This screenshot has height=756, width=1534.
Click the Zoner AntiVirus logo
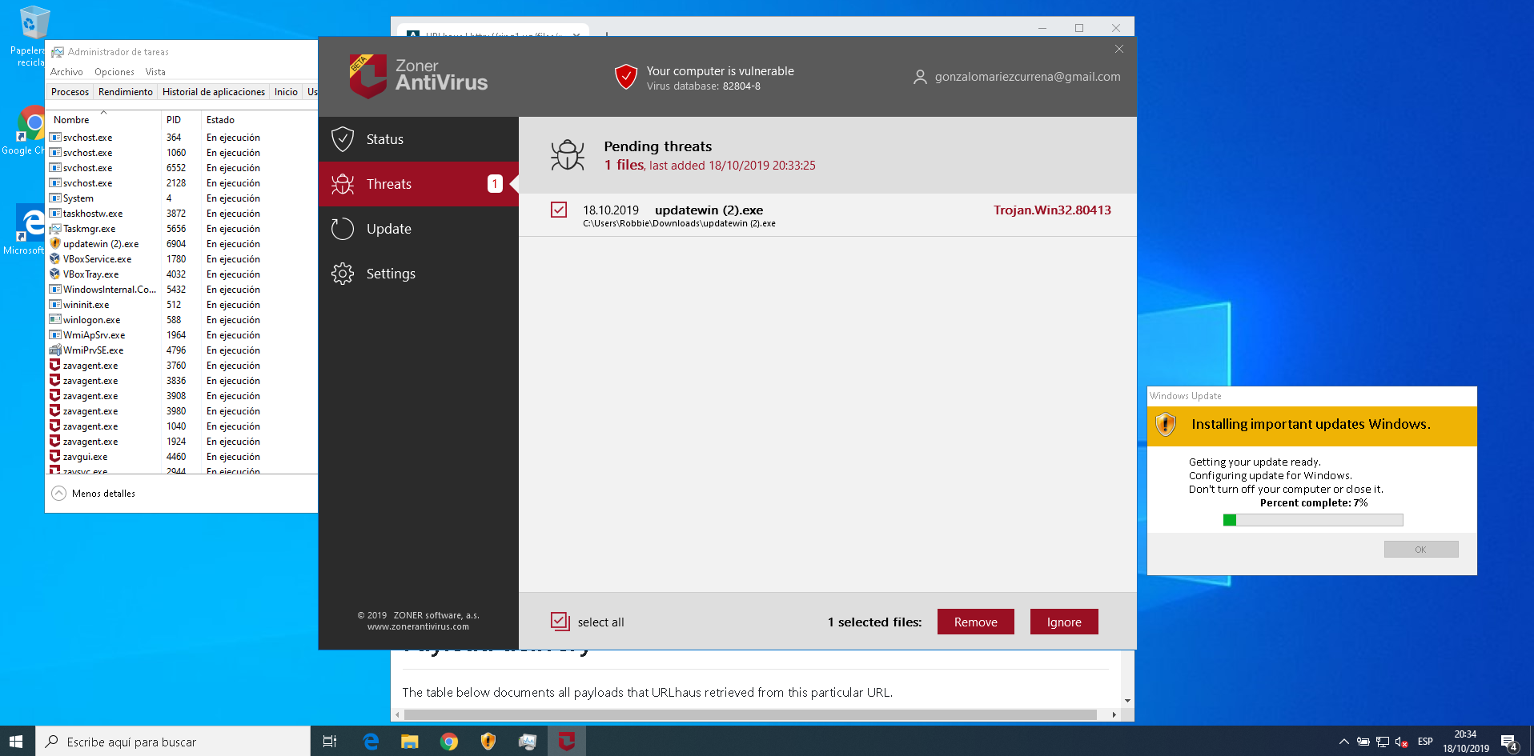tap(419, 75)
